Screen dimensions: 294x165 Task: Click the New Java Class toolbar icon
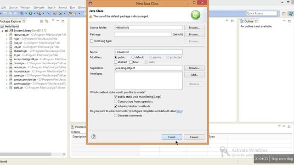(x=60, y=13)
